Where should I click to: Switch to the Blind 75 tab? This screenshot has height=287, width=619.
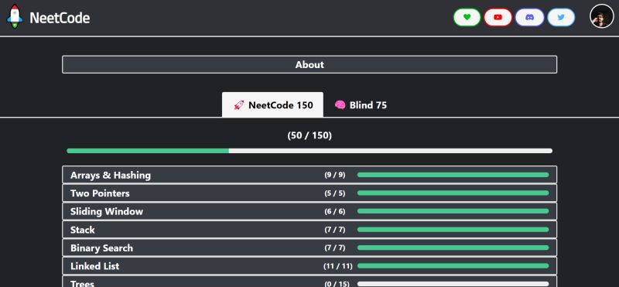361,105
